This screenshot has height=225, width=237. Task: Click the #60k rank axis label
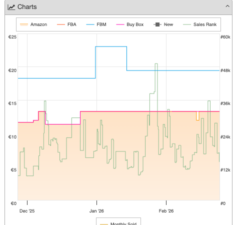pyautogui.click(x=225, y=37)
